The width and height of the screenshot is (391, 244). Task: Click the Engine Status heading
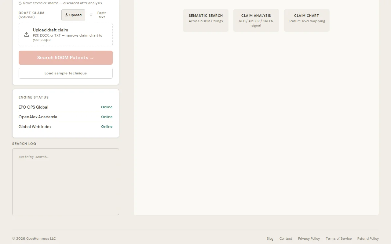(34, 97)
